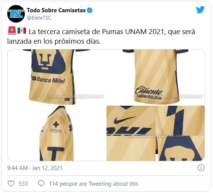
Task: Open the TSC profile avatar
Action: 16,14
